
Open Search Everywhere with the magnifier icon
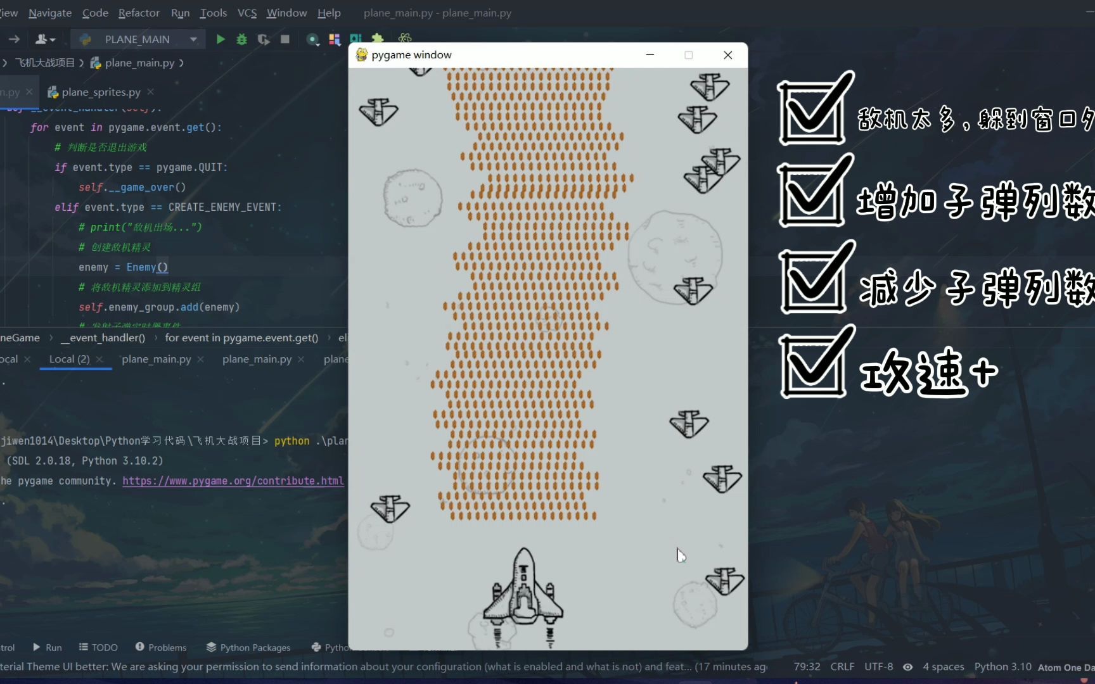tap(313, 39)
